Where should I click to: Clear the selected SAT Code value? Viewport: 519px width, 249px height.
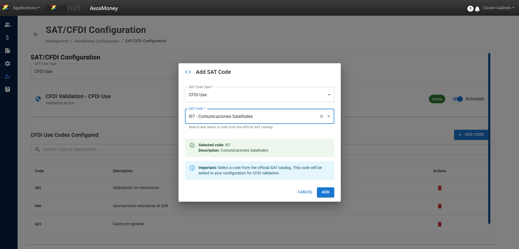[x=321, y=116]
